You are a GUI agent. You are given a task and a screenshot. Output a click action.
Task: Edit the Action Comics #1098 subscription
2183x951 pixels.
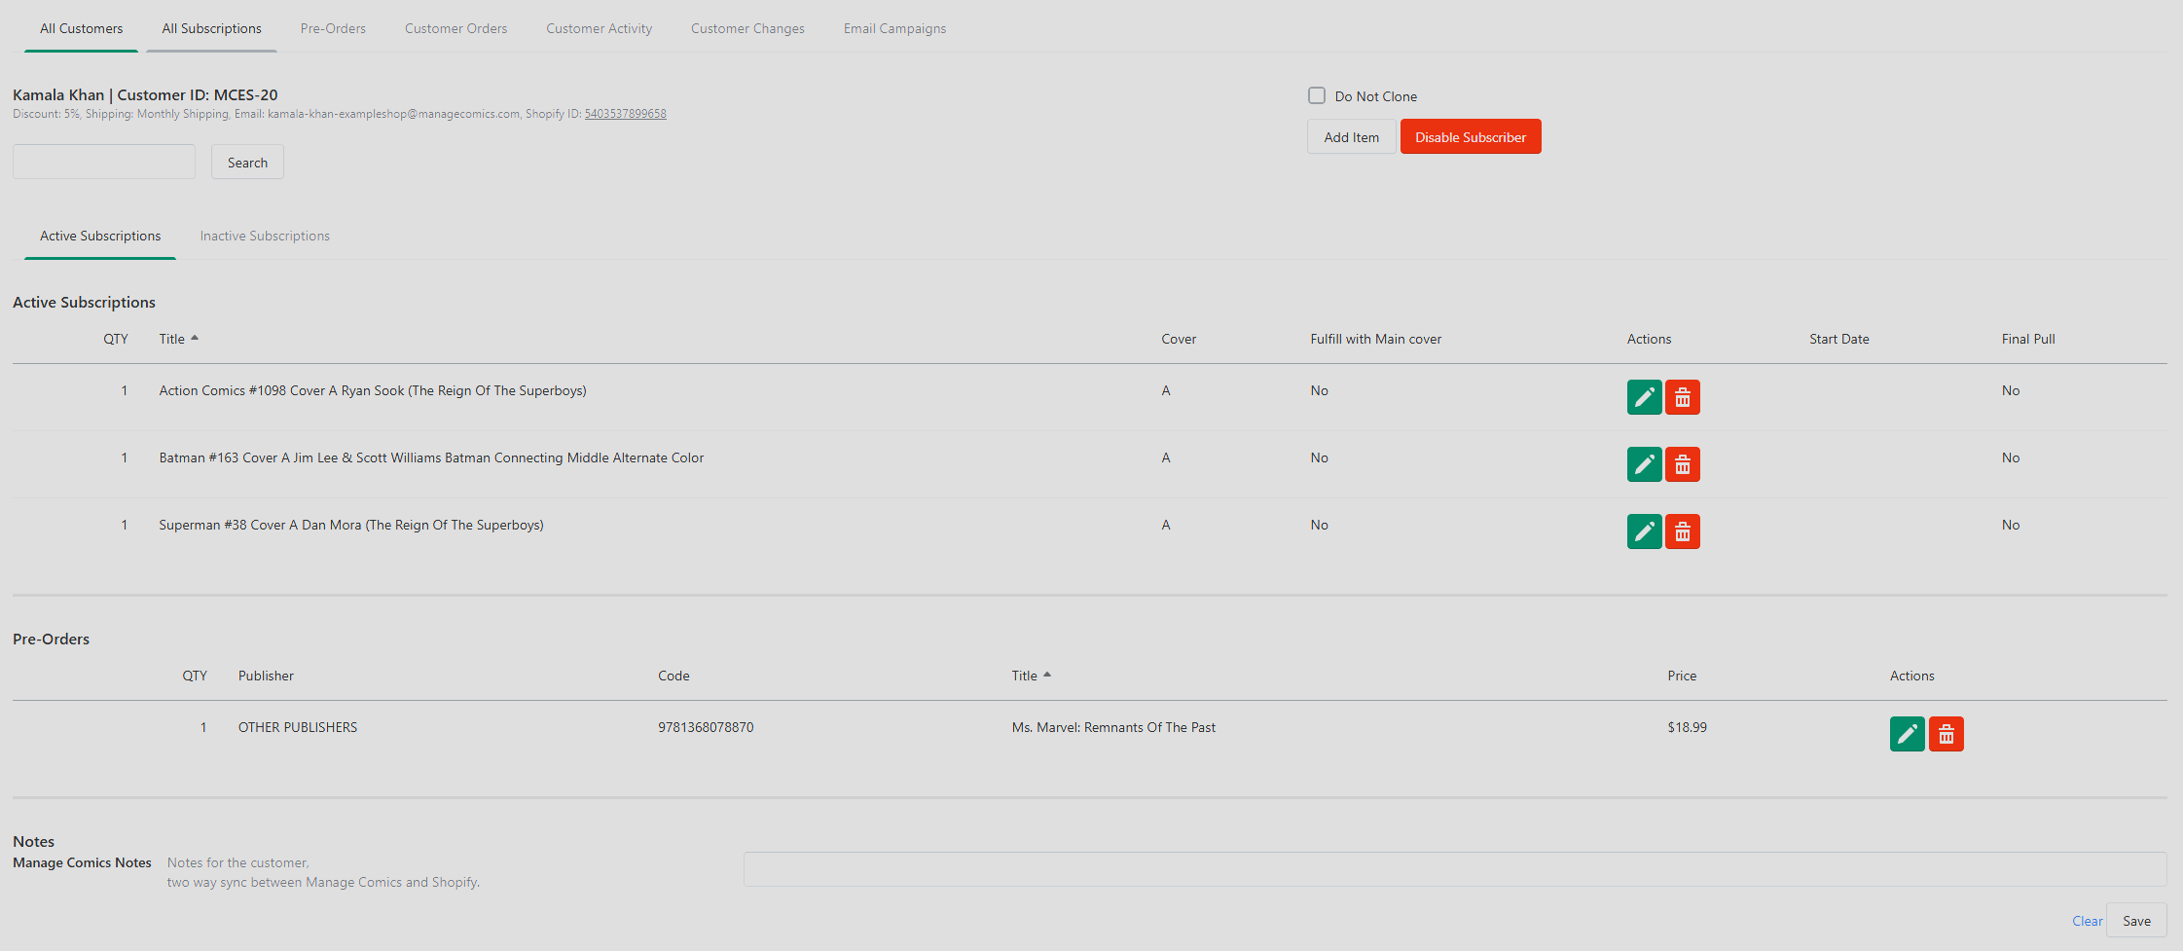1644,397
